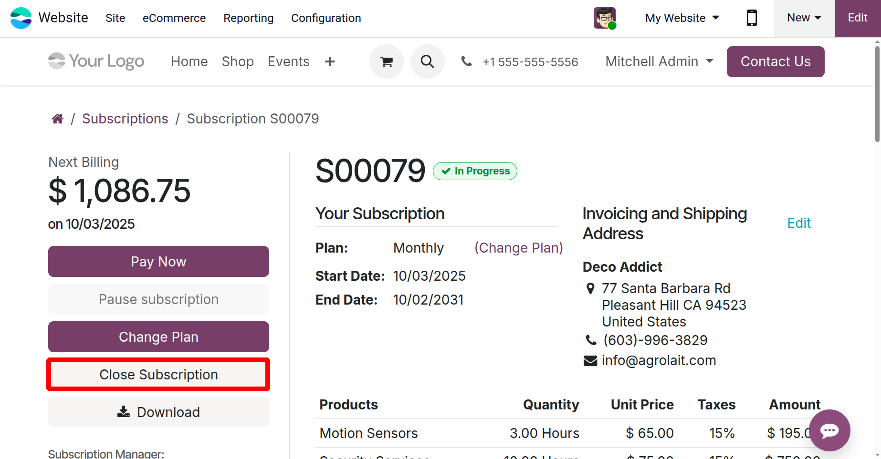Click the plus icon after Events

pos(330,61)
